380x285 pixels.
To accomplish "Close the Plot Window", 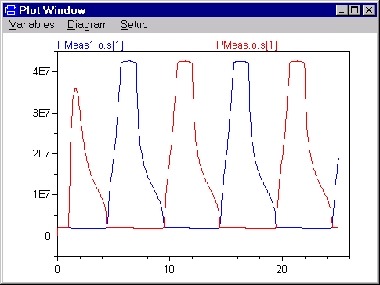I will click(x=369, y=10).
